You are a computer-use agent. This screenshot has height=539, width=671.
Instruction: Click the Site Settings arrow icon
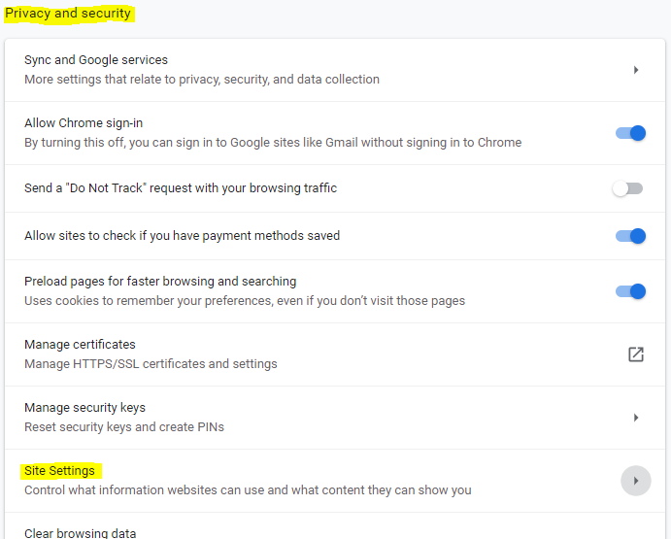[636, 481]
